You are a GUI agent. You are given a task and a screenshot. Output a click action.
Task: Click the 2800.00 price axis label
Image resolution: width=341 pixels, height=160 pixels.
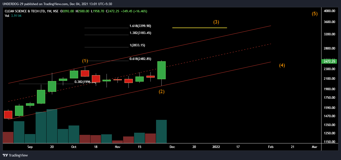click(x=329, y=48)
